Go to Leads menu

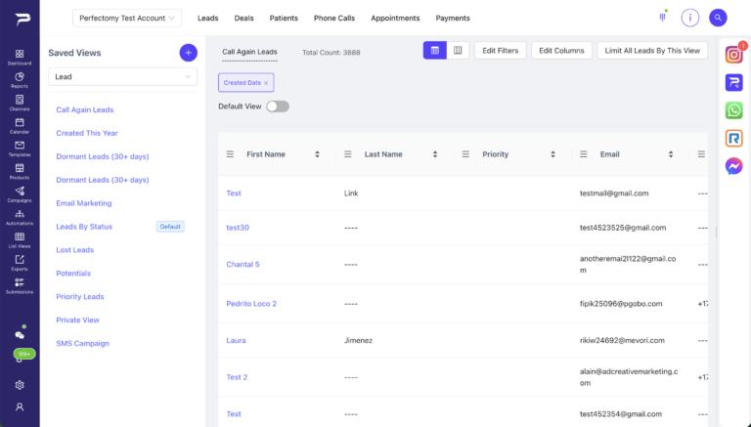[x=208, y=19]
